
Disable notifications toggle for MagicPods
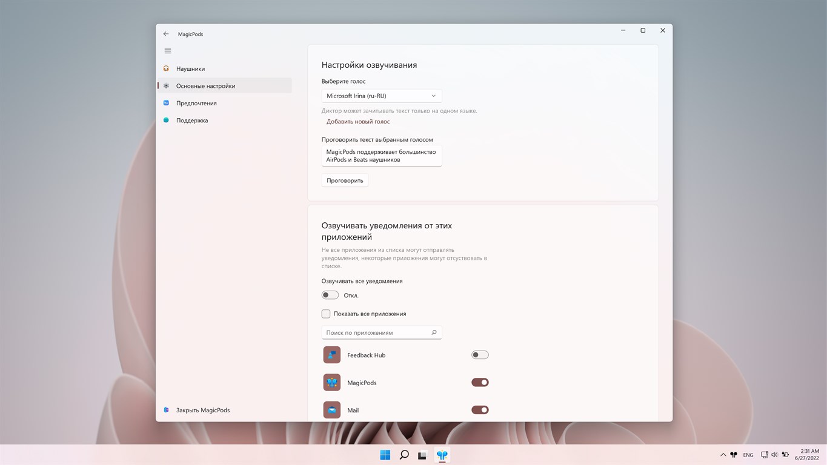coord(480,383)
